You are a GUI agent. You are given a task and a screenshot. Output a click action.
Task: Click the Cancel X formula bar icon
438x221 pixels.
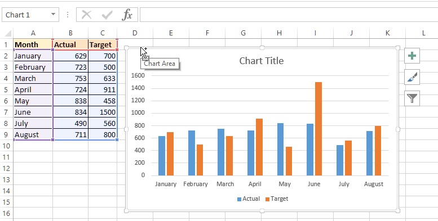coord(87,15)
